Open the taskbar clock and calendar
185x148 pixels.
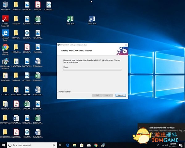(x=173, y=145)
